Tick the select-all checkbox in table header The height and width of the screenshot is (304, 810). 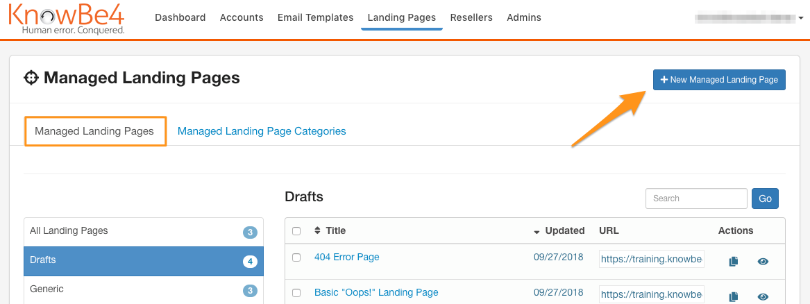(x=296, y=231)
